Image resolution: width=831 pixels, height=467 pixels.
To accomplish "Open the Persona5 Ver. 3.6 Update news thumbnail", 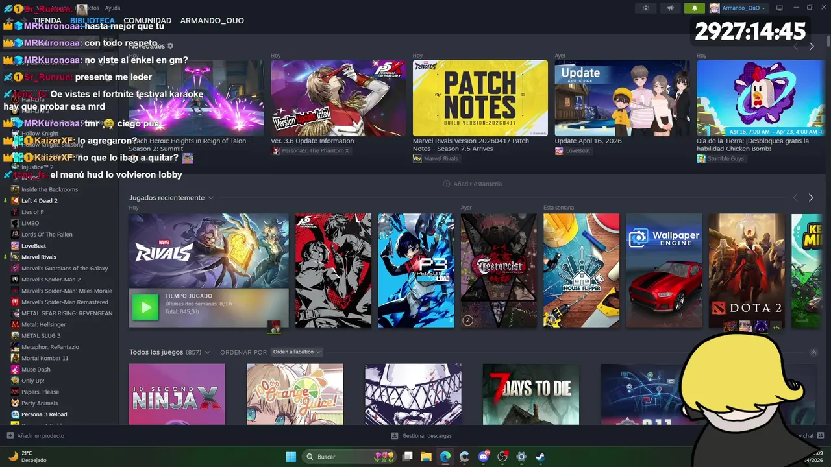I will 338,98.
